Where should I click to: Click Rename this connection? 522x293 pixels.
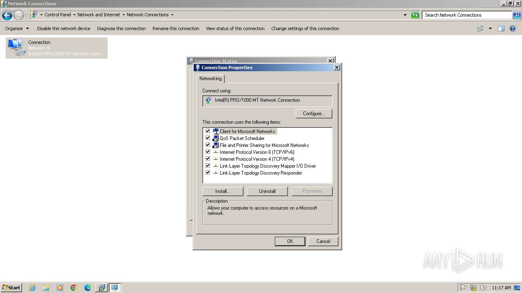click(x=176, y=28)
